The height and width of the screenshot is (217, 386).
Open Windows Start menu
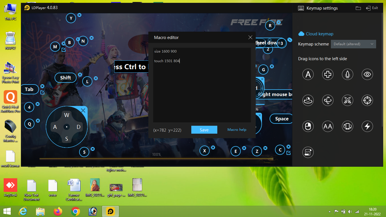pyautogui.click(x=7, y=211)
